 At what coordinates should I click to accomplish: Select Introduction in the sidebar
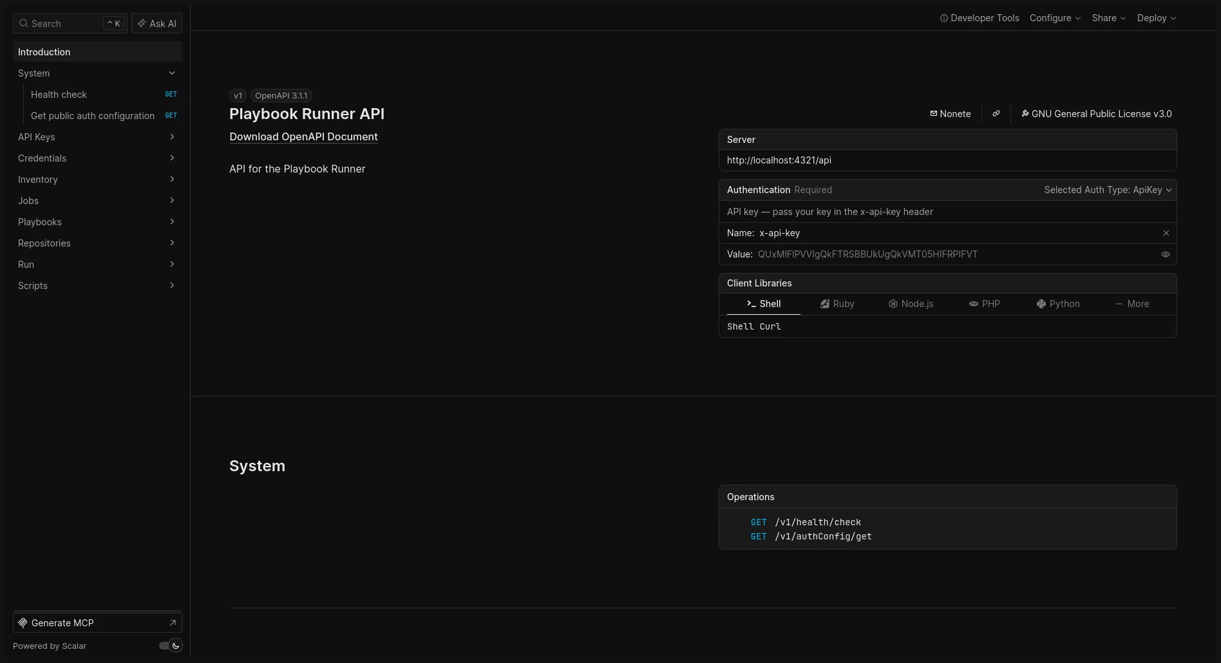[x=97, y=52]
